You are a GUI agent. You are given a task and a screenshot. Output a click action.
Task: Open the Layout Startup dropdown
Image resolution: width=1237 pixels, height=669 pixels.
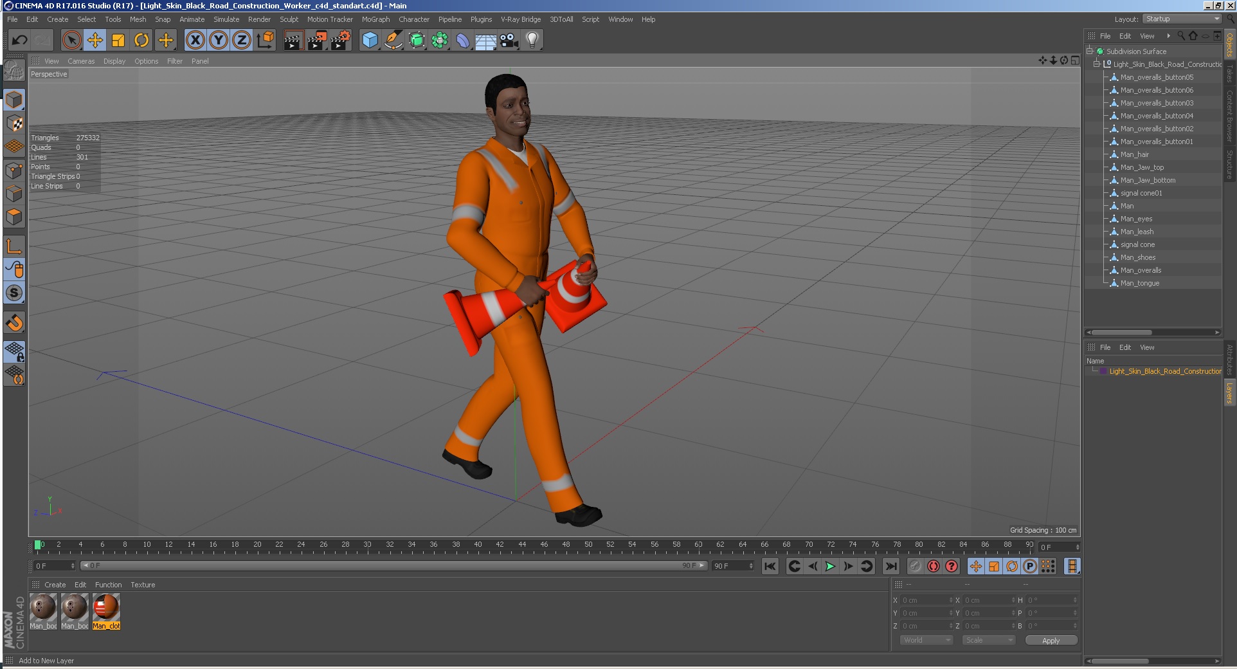(x=1182, y=19)
